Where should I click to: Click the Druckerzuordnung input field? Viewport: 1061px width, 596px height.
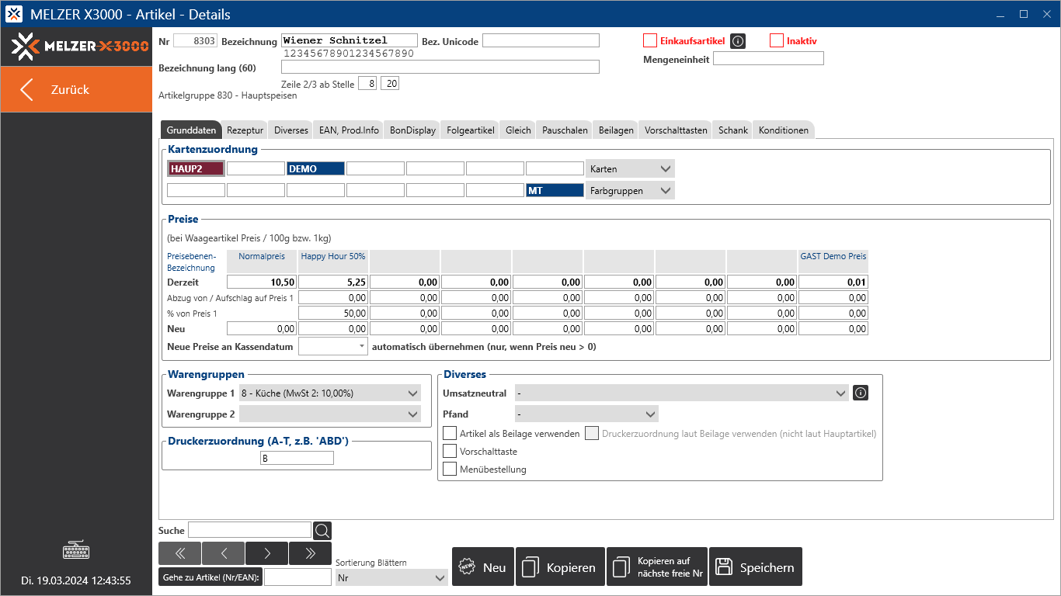(x=297, y=459)
